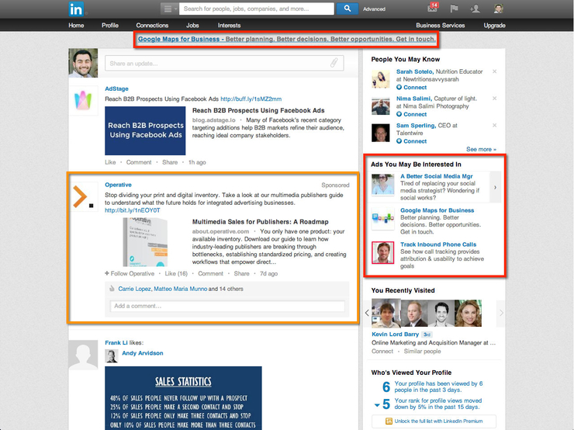Open Sarah Sotelo's profile
The width and height of the screenshot is (574, 430).
[415, 71]
